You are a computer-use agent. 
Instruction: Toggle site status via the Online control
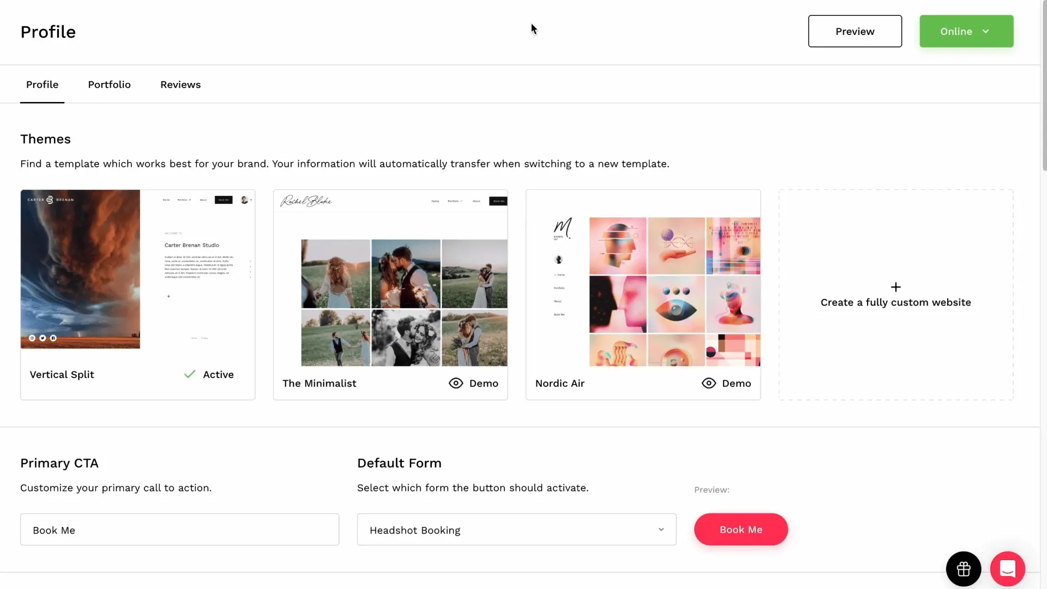966,31
